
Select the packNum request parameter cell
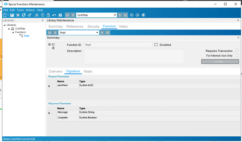pyautogui.click(x=68, y=86)
